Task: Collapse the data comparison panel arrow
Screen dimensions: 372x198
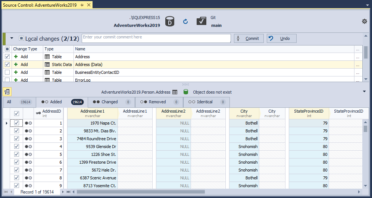Action: click(365, 91)
